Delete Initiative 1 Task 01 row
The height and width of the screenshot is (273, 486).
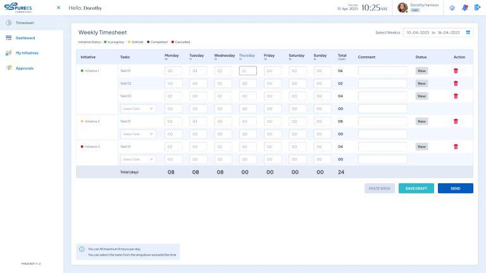456,71
